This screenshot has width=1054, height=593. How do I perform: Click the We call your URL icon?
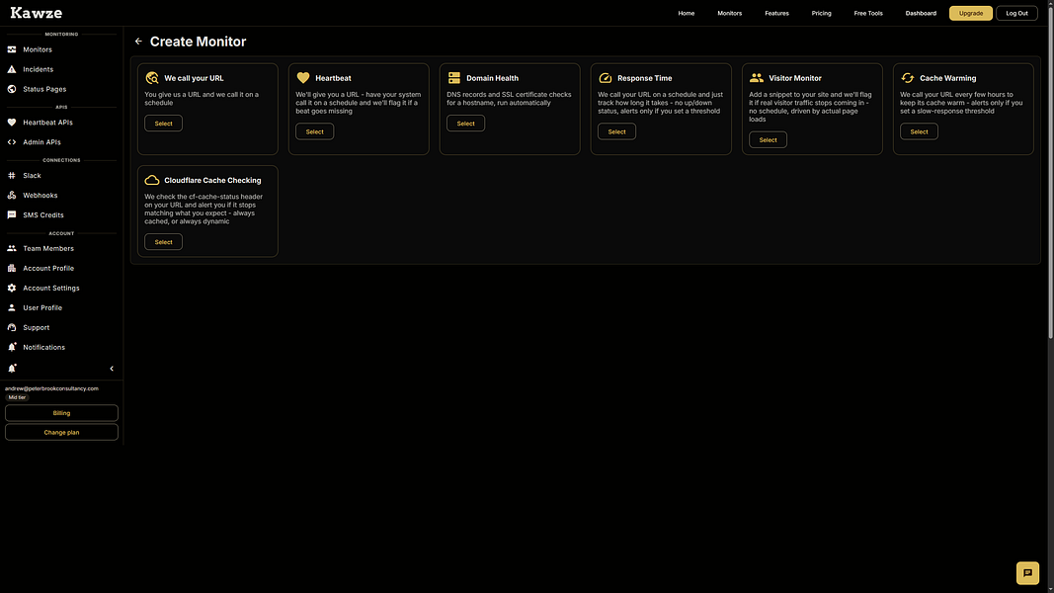tap(152, 78)
